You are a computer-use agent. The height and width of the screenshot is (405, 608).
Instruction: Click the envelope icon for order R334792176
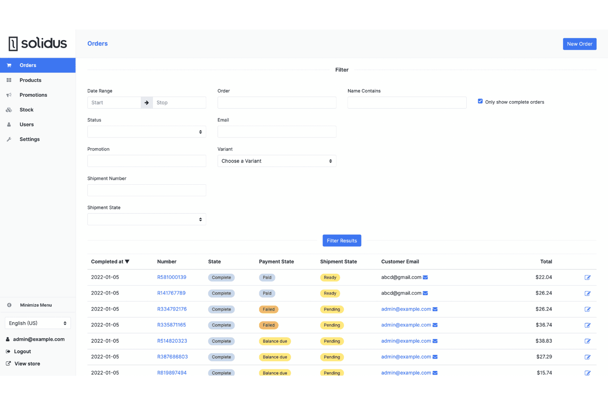point(435,309)
